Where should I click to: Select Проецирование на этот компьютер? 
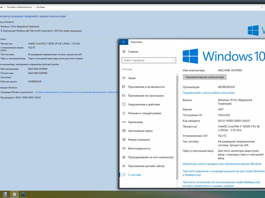point(151,157)
